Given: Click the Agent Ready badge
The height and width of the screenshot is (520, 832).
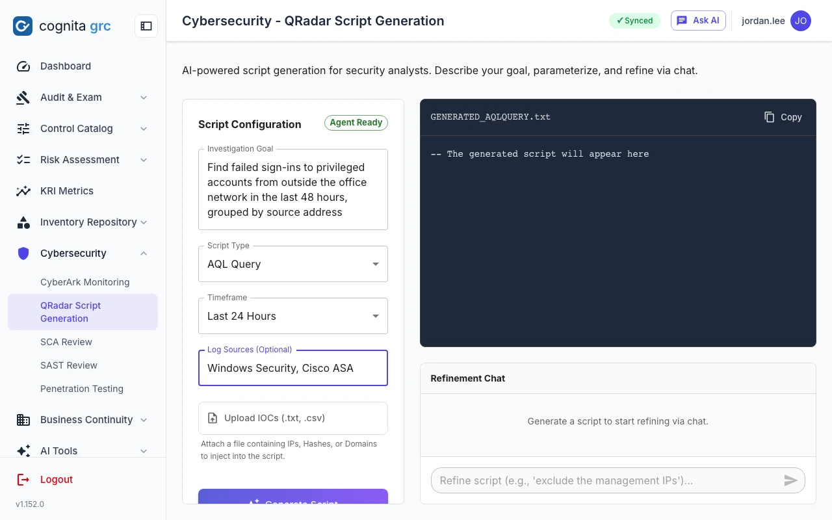Looking at the screenshot, I should click(x=356, y=123).
